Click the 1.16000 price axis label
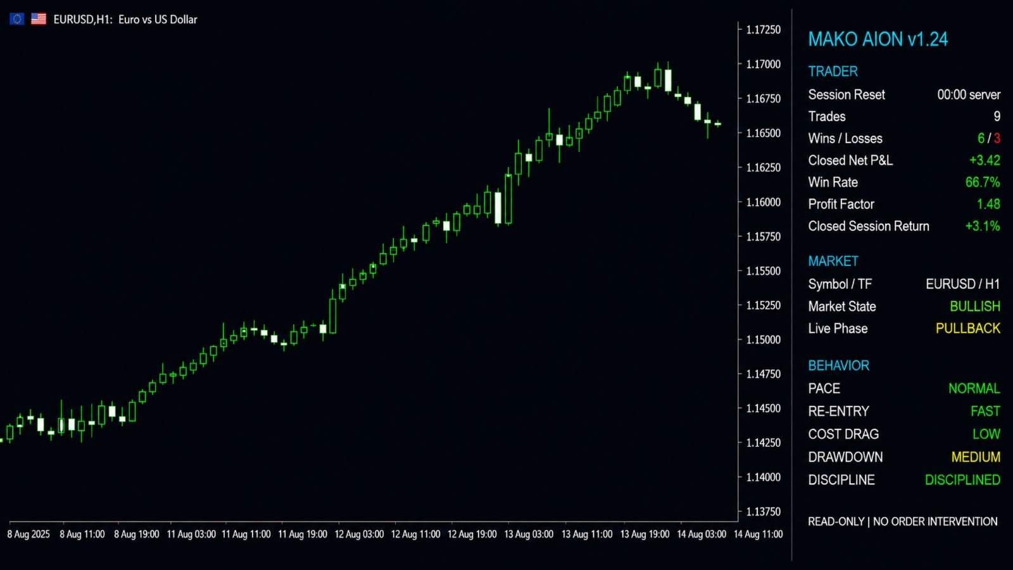Viewport: 1013px width, 570px height. click(x=764, y=202)
